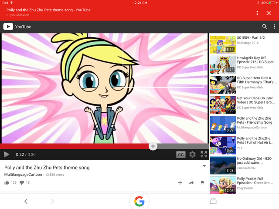Image resolution: width=279 pixels, height=209 pixels.
Task: Open Hawkgirl's Day Off thumbnail
Action: pyautogui.click(x=223, y=65)
